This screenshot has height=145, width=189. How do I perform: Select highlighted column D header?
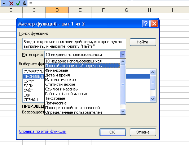[57, 10]
